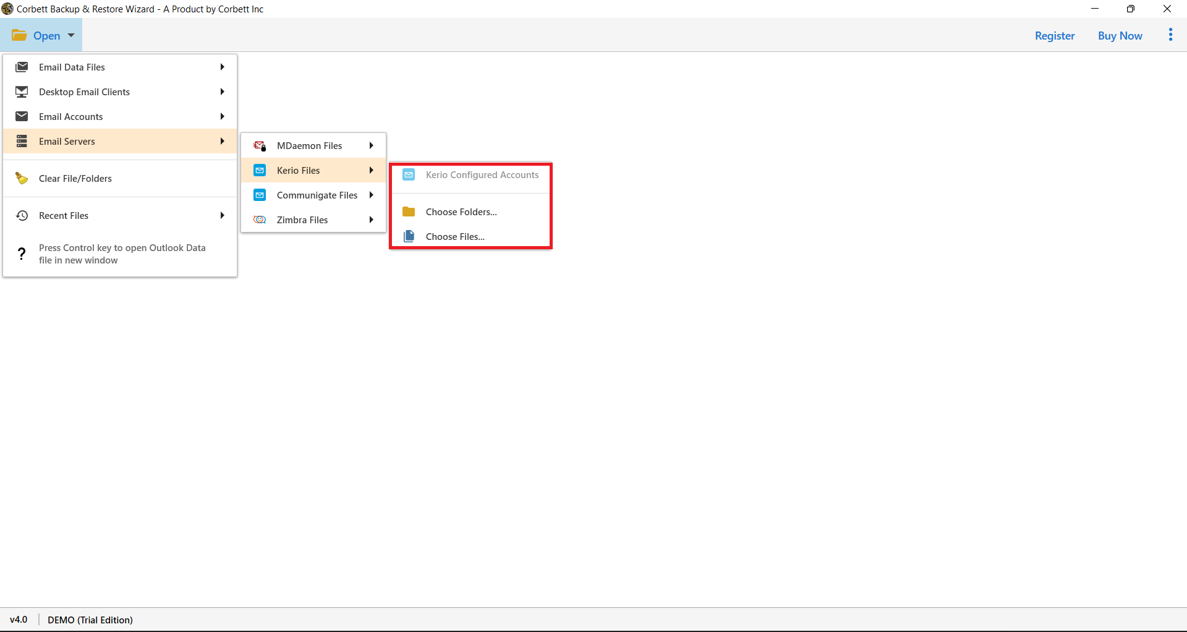Click the Desktop Email Clients monitor icon
This screenshot has height=632, width=1187.
tap(22, 92)
